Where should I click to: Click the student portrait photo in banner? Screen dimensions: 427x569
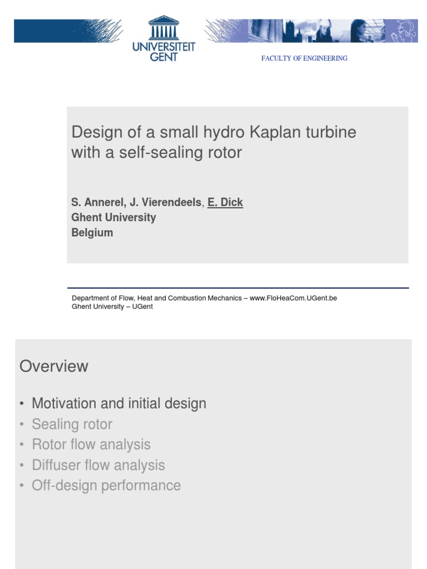coord(367,31)
